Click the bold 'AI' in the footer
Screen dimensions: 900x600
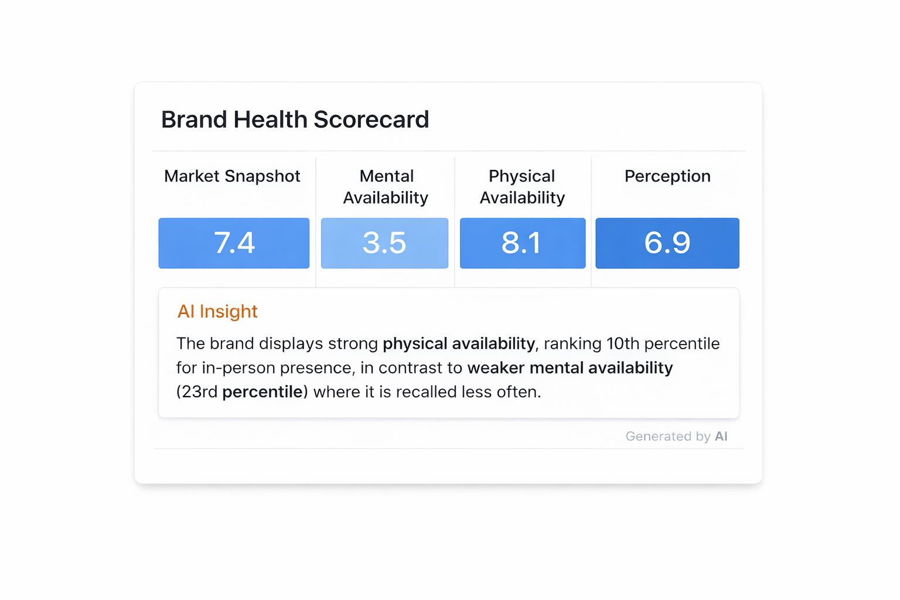[x=721, y=437]
